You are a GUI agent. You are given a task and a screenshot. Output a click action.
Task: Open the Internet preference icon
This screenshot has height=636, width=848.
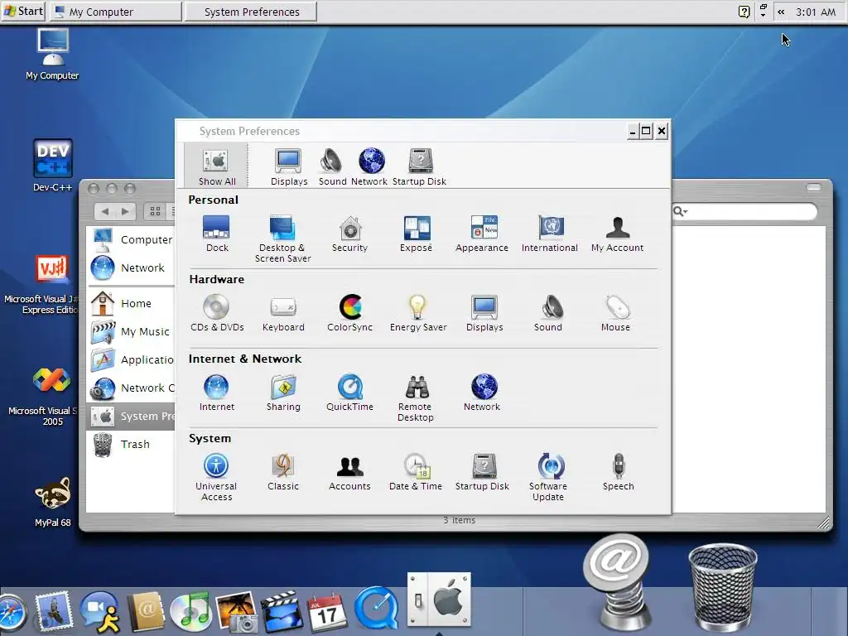pyautogui.click(x=216, y=393)
